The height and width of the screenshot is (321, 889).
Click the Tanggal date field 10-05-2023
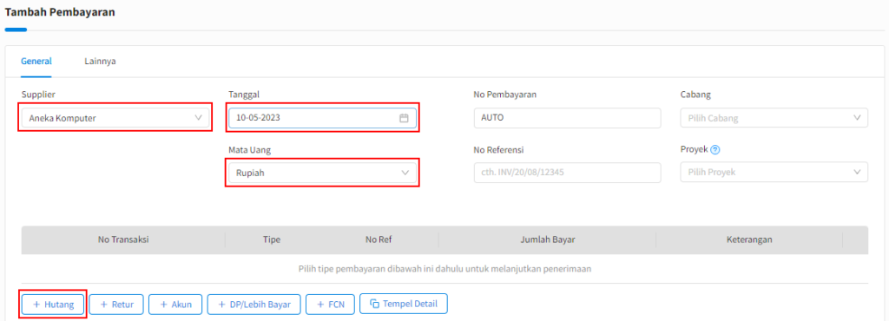pyautogui.click(x=323, y=118)
